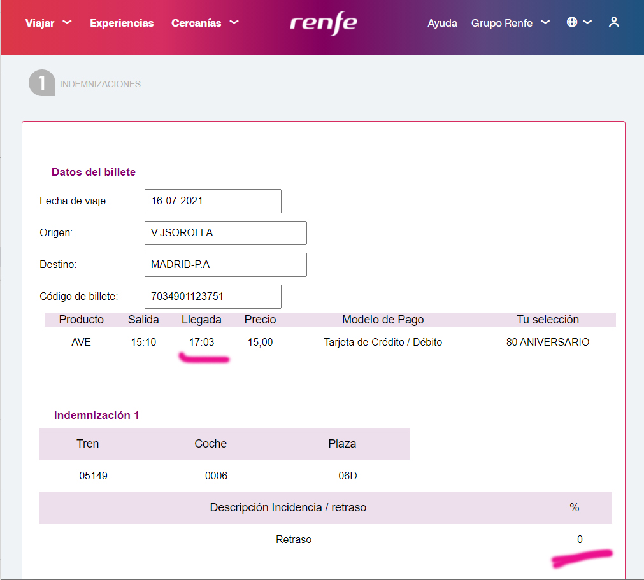Click the step 1 Indemnizaciones badge

point(42,83)
